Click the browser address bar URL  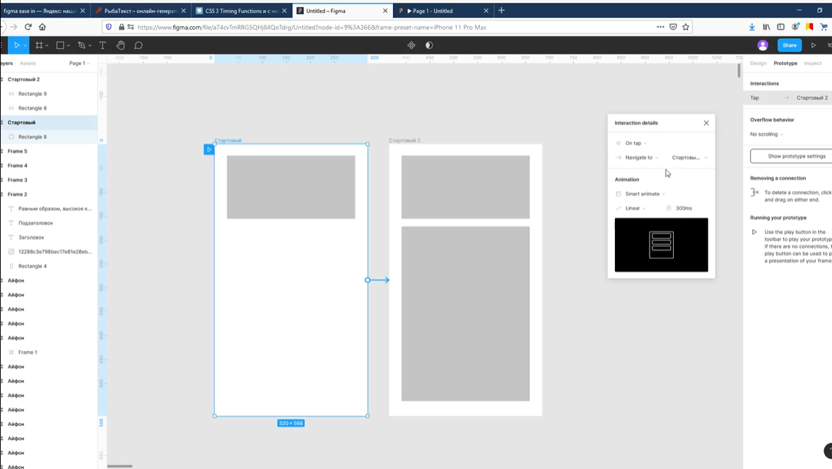coord(312,27)
